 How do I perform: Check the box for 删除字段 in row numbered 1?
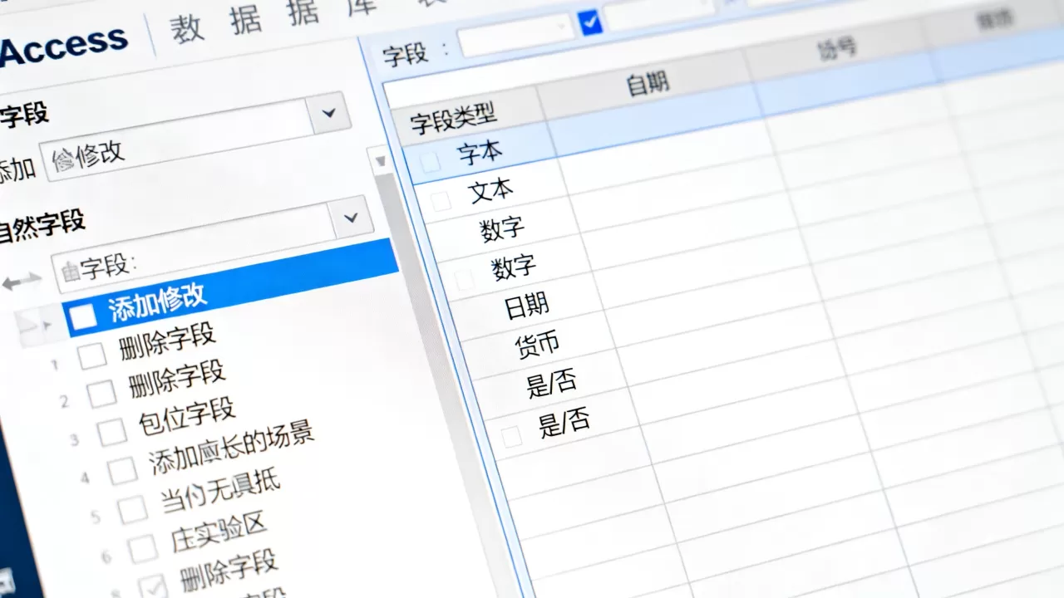point(92,355)
